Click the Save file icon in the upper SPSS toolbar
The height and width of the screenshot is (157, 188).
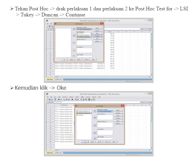(50, 26)
